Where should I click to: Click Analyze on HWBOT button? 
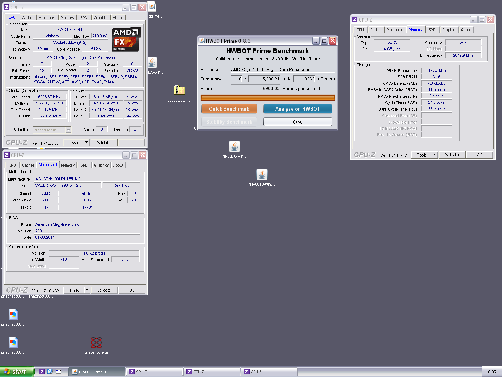pyautogui.click(x=298, y=109)
